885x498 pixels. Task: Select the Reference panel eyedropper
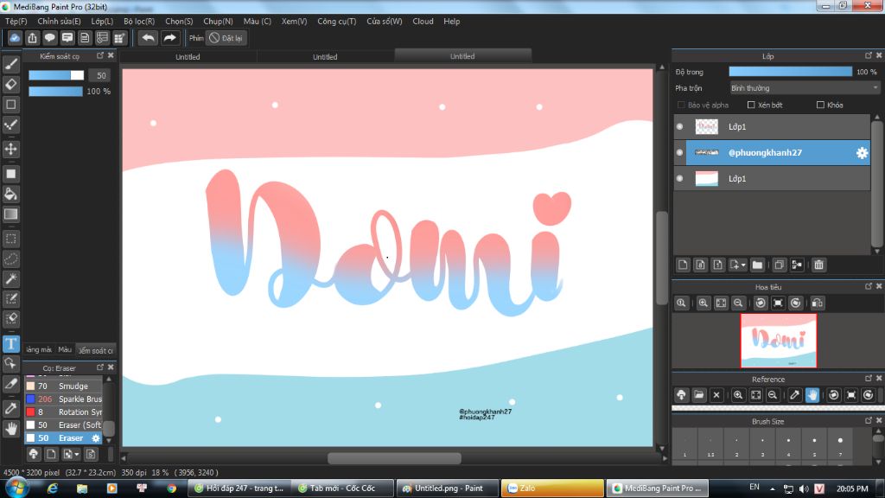[794, 395]
